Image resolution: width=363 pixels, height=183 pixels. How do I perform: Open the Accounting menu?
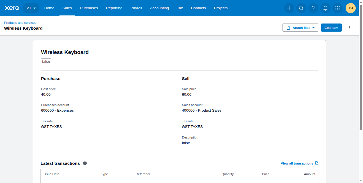[159, 8]
